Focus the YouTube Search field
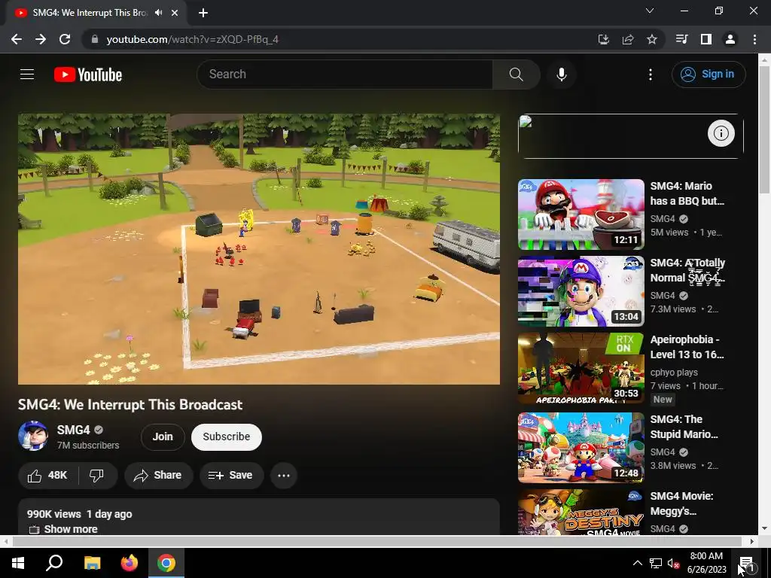Screen dimensions: 771x578 [345, 75]
